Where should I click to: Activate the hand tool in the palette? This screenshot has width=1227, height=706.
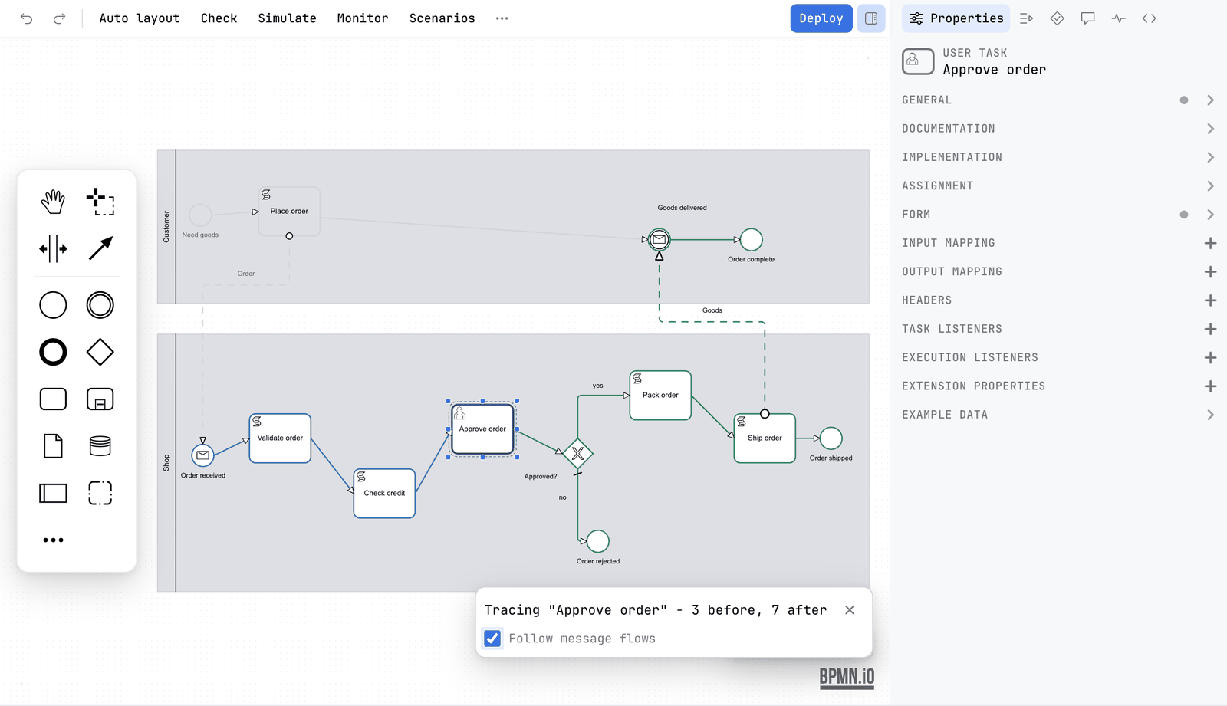(53, 202)
